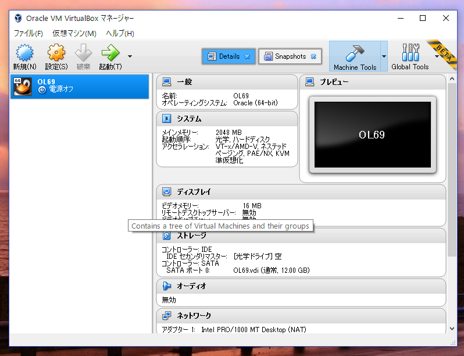Open the dropdown arrow next to 起動

pos(130,56)
